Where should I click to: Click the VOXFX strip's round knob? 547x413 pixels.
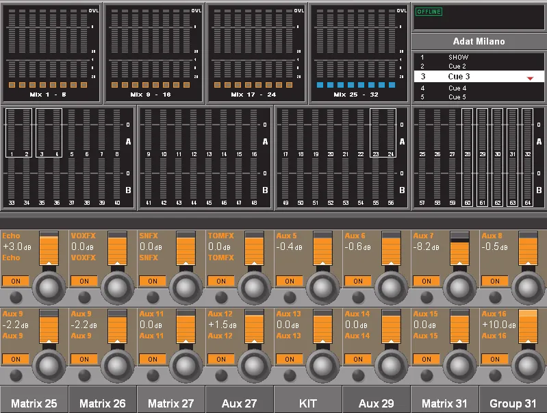point(117,288)
